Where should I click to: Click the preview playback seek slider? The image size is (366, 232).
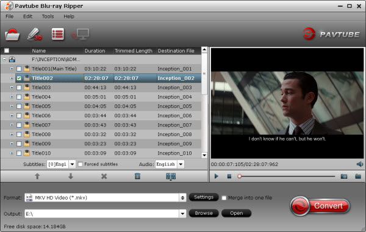click(287, 176)
